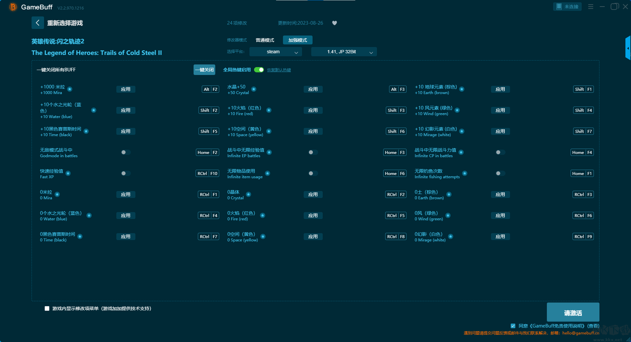
Task: Toggle the Fast XP switch
Action: pos(126,173)
